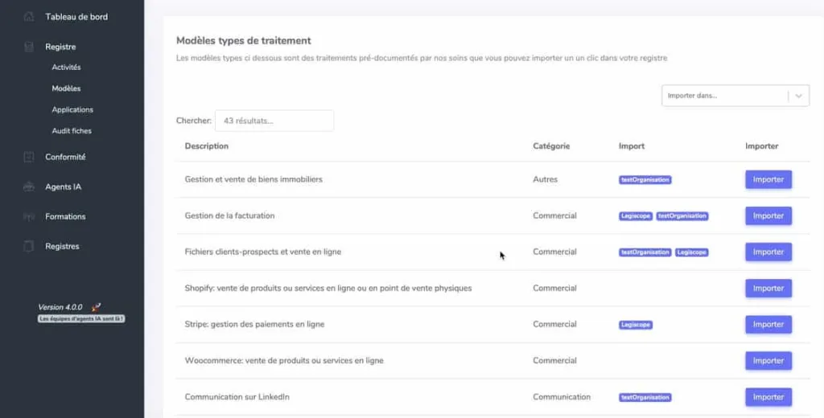The height and width of the screenshot is (418, 824).
Task: Import the Shopify template row
Action: tap(768, 288)
